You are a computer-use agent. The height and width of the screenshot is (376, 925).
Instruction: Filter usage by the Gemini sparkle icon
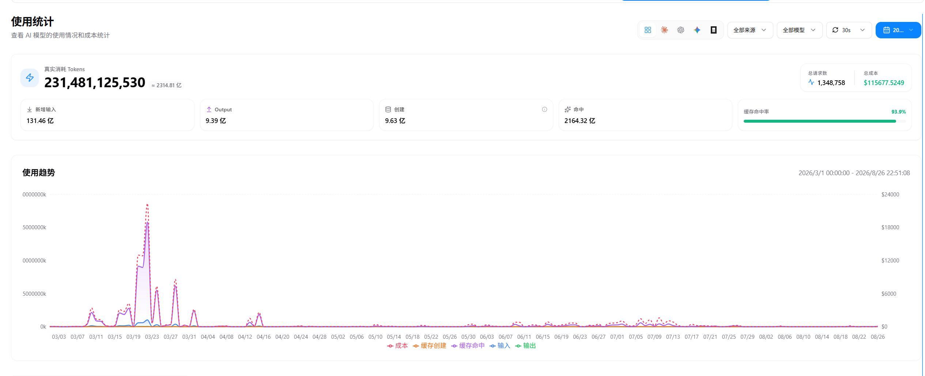[x=697, y=30]
